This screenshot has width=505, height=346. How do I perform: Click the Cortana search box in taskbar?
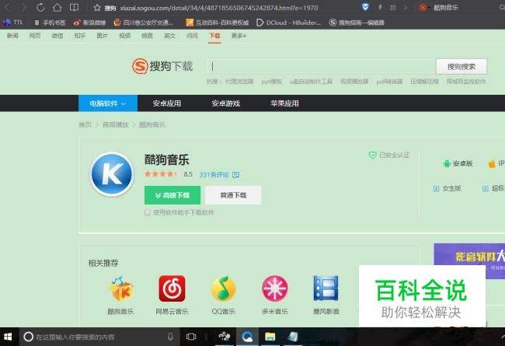pyautogui.click(x=98, y=337)
